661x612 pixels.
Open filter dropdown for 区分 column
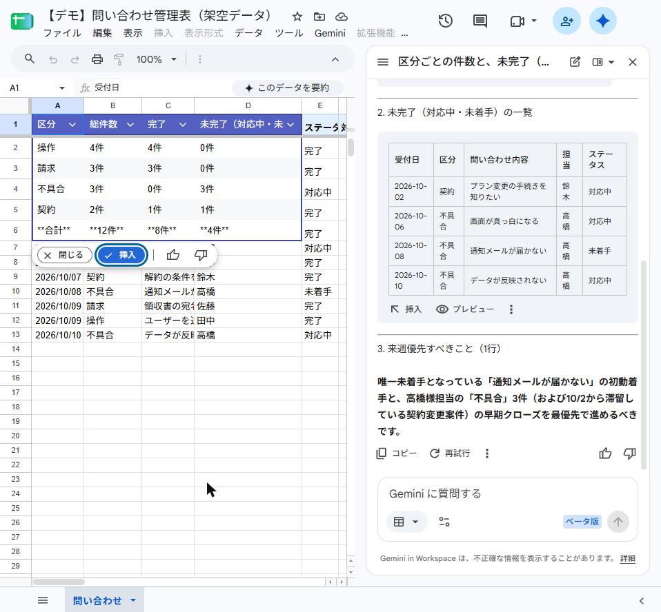coord(72,125)
